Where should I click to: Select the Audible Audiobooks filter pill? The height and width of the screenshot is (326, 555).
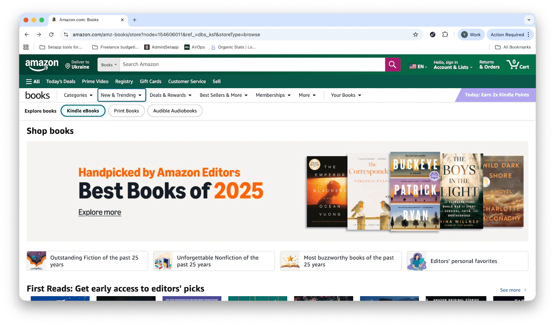[x=175, y=111]
